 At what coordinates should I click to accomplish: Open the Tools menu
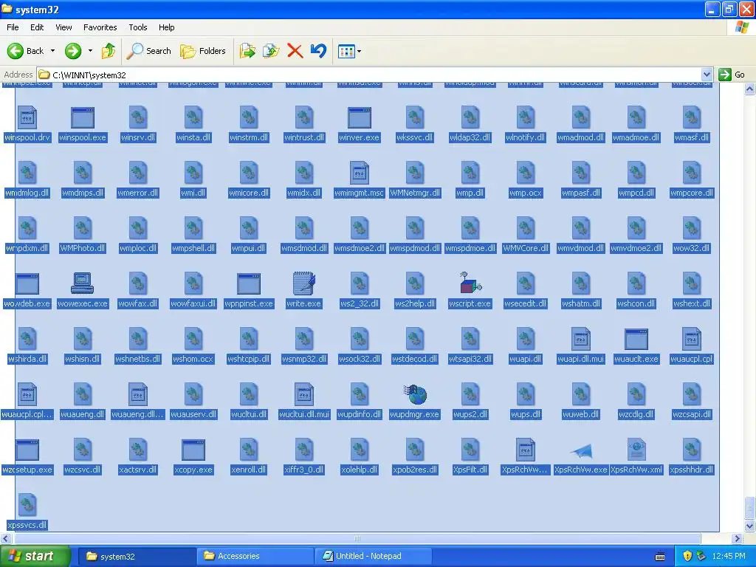pos(138,27)
